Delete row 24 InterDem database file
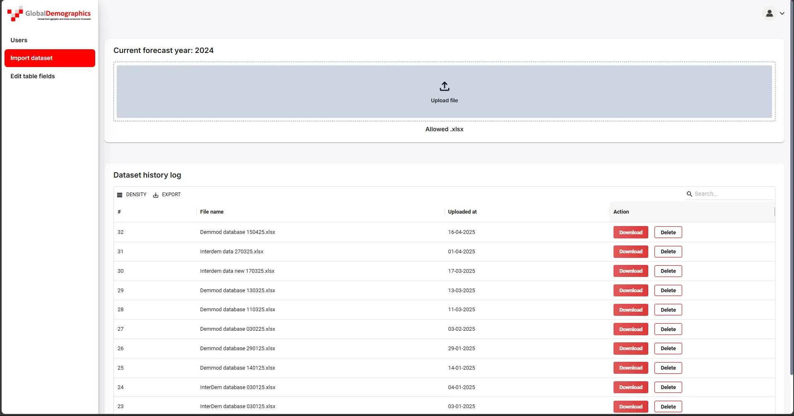Viewport: 794px width, 416px height. [668, 387]
